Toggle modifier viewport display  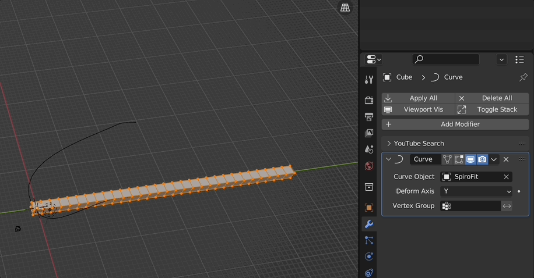click(470, 159)
